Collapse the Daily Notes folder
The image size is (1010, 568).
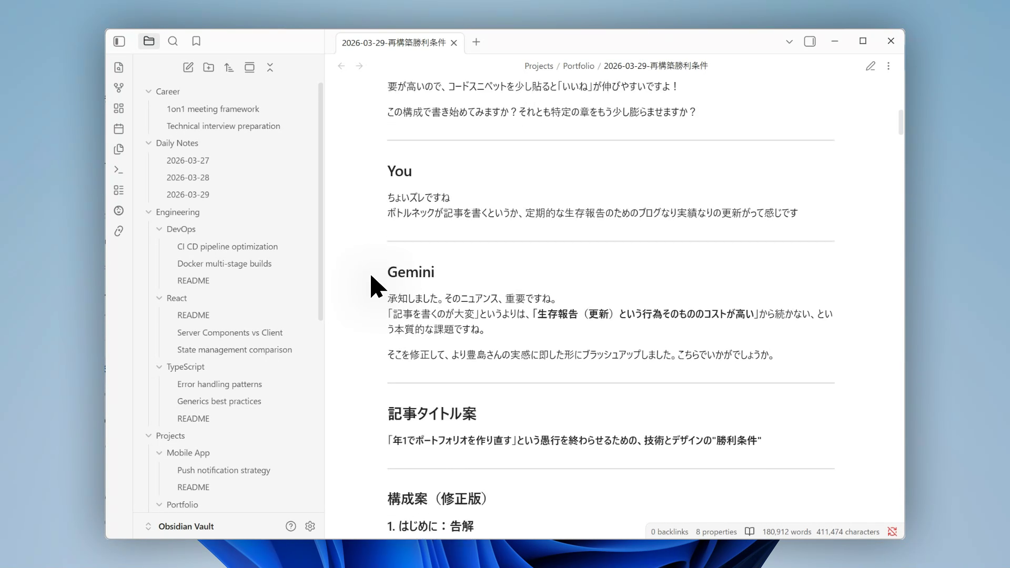[148, 143]
